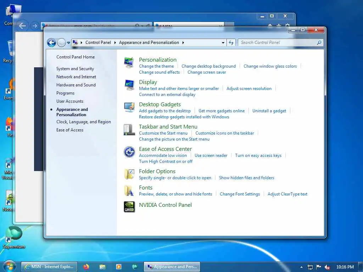363x272 pixels.
Task: Click Change screen saver link
Action: tap(207, 72)
